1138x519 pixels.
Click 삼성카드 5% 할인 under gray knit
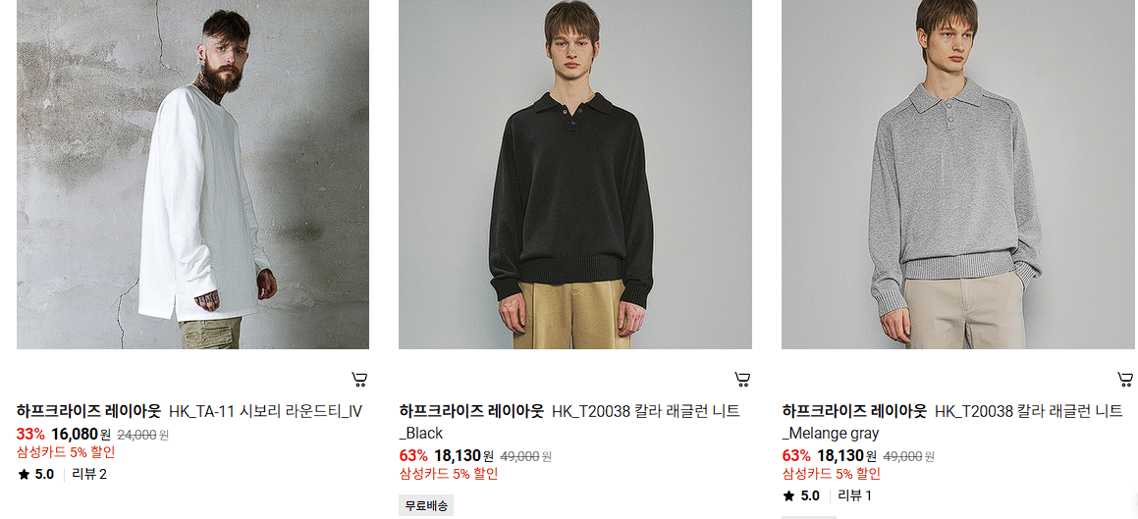click(x=832, y=474)
